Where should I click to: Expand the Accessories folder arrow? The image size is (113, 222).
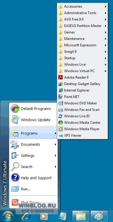[x=106, y=6]
